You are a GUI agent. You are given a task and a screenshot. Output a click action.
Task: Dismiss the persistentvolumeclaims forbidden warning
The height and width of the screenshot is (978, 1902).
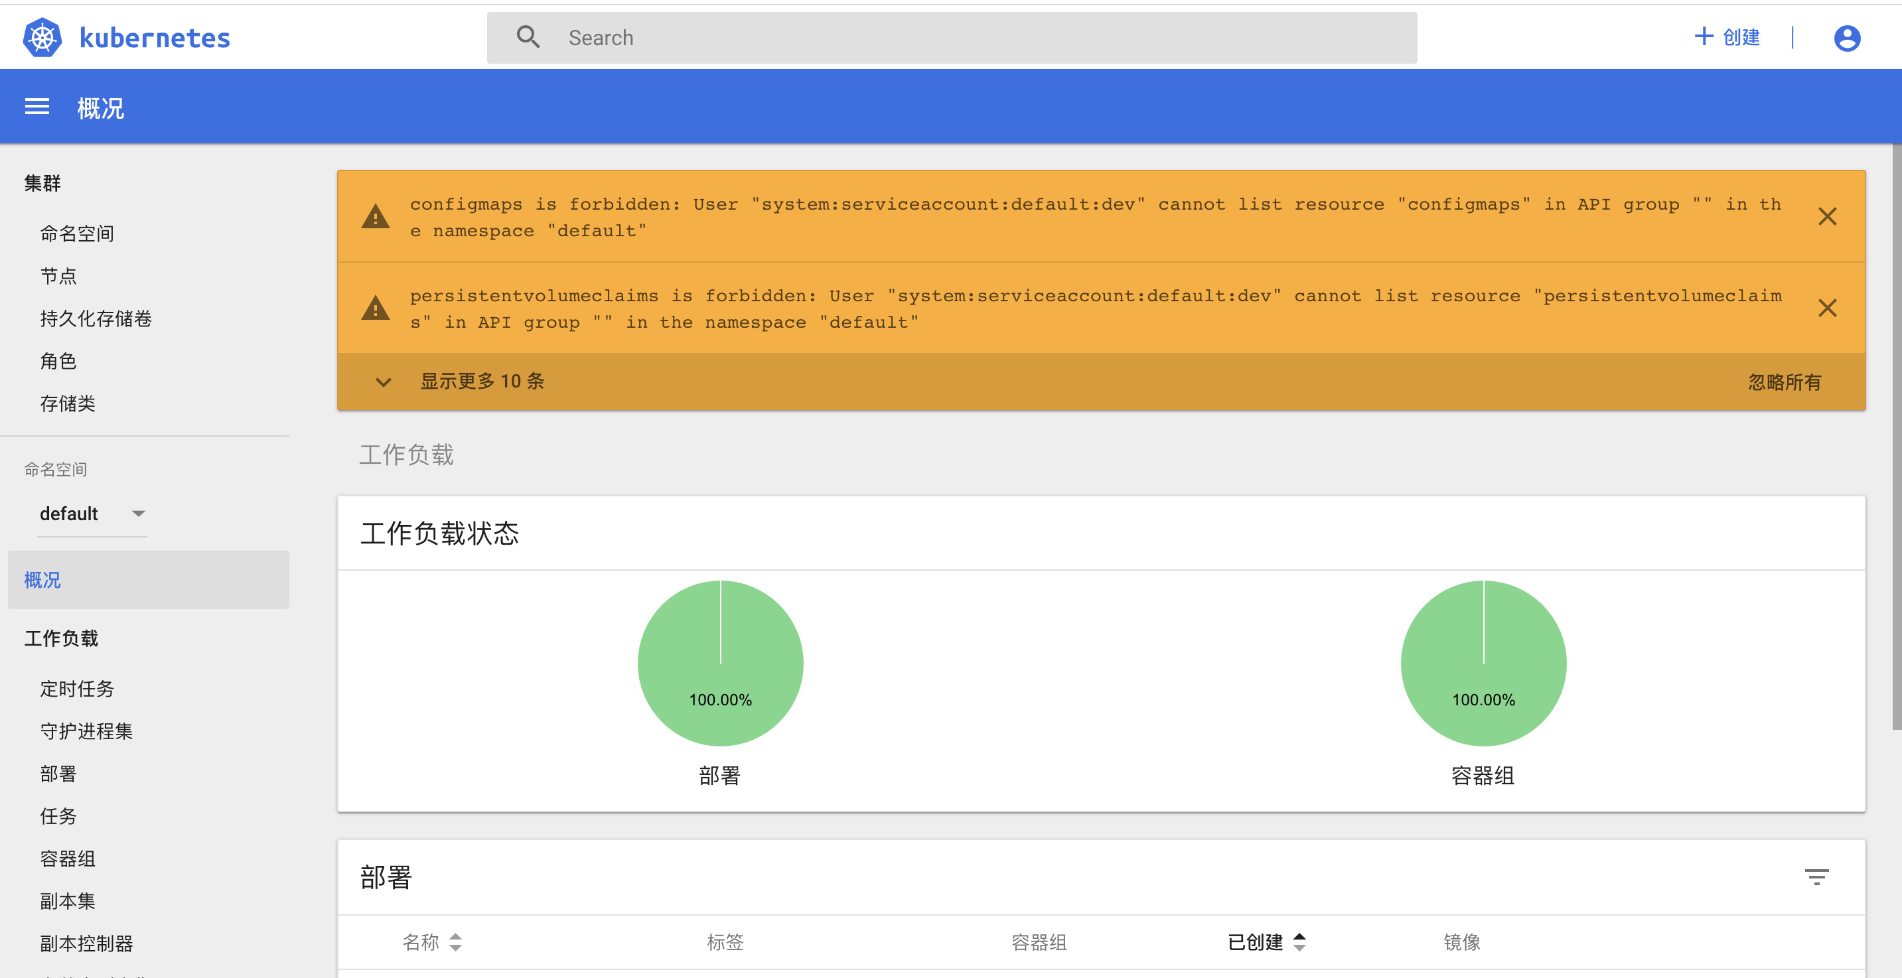pos(1827,309)
